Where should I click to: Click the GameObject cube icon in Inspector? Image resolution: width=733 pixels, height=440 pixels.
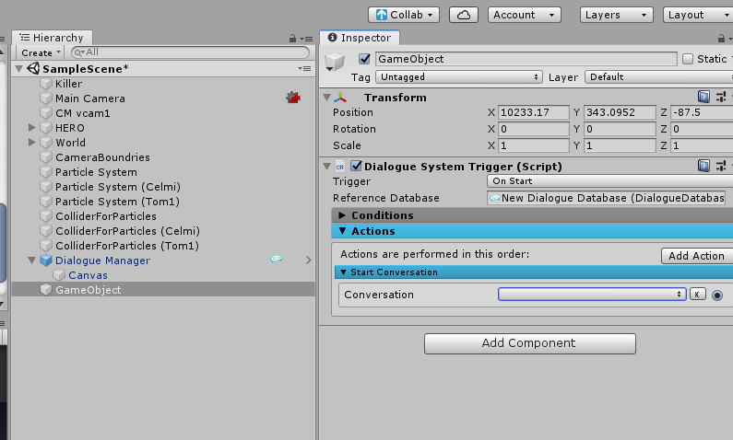tap(335, 61)
